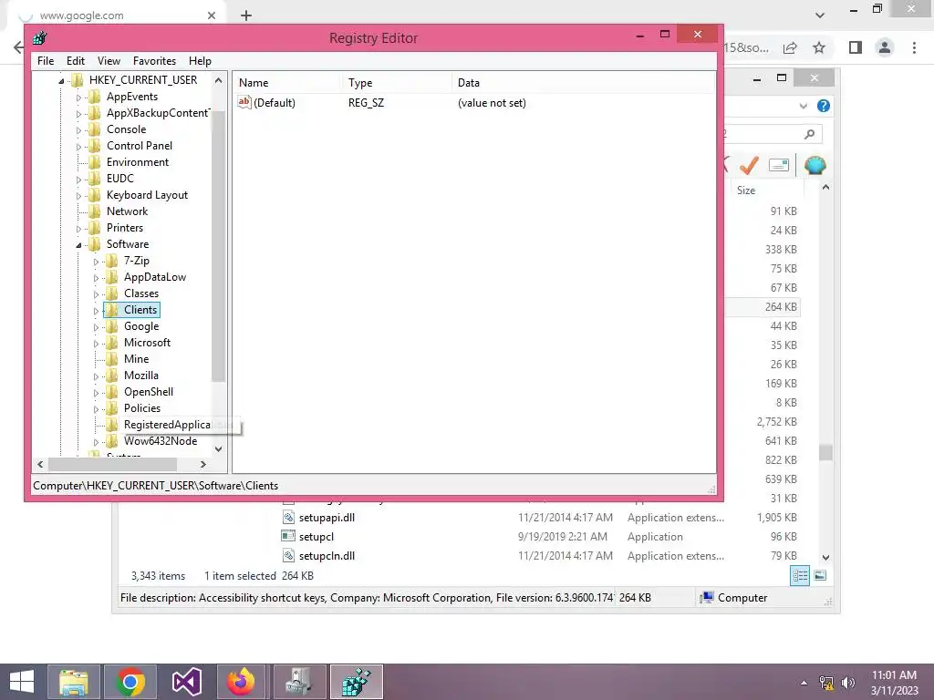934x700 pixels.
Task: Open the Favorites menu in Registry Editor
Action: pyautogui.click(x=154, y=61)
